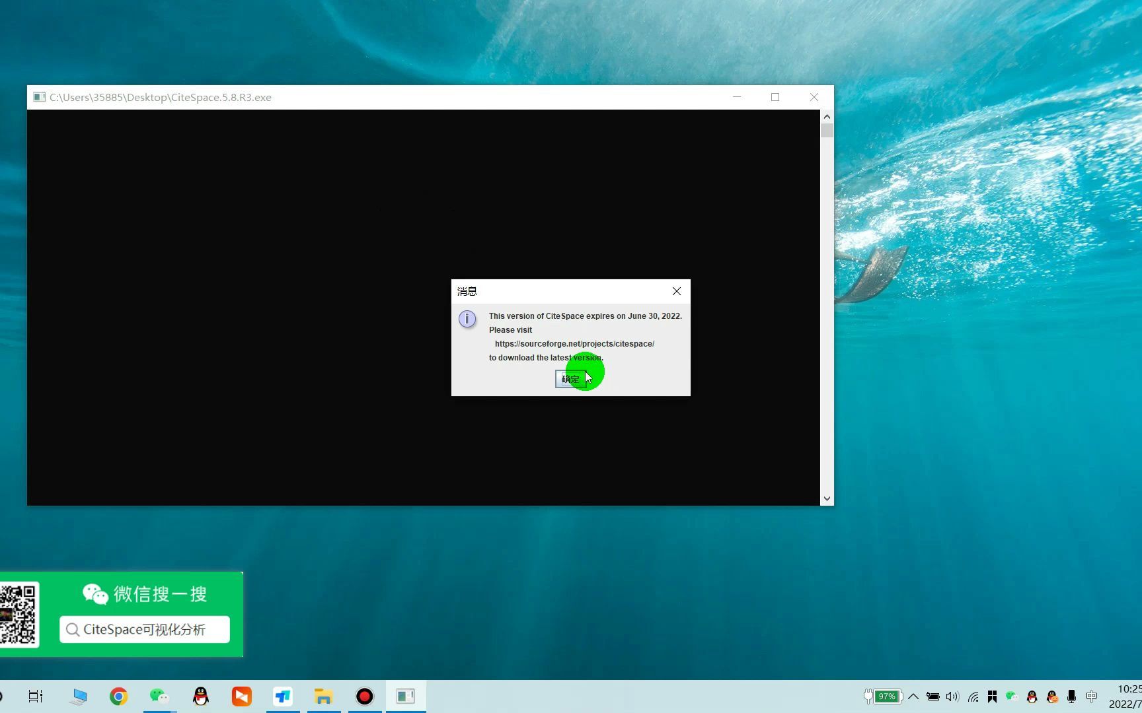
Task: Click the microphone icon in the system tray
Action: pyautogui.click(x=1071, y=696)
